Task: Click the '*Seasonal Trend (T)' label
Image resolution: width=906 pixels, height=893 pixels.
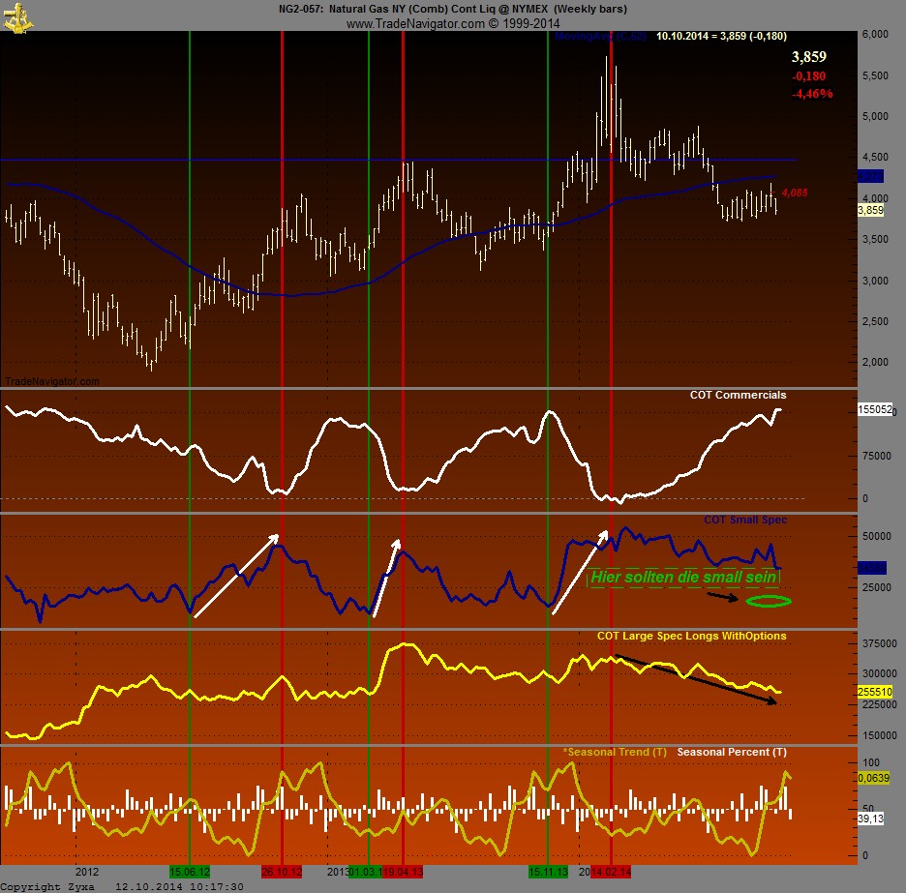Action: pos(616,752)
